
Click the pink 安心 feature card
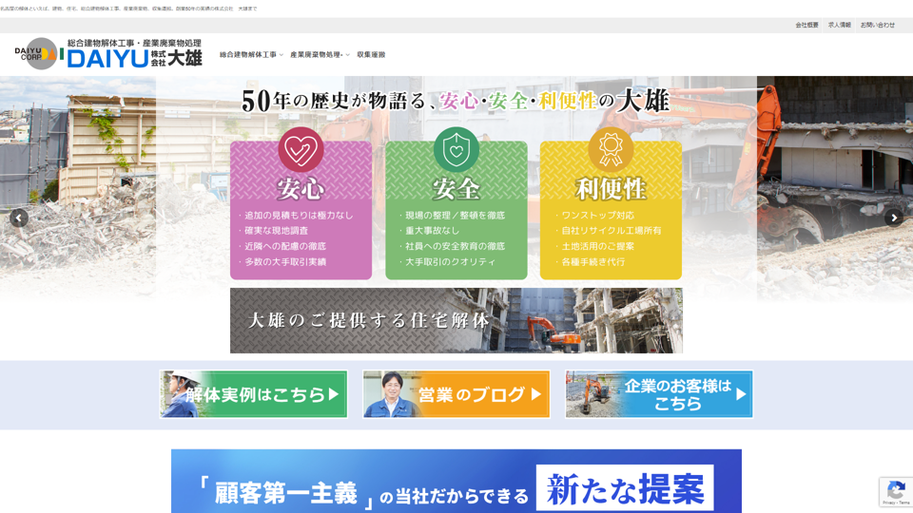[x=301, y=228]
